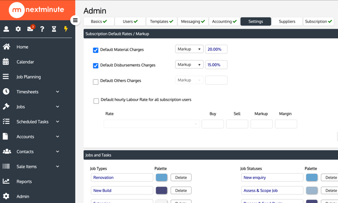
Task: Click the question mark help icon
Action: [x=42, y=29]
